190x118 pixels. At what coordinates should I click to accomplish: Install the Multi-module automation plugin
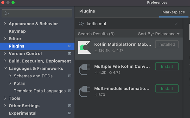[167, 88]
